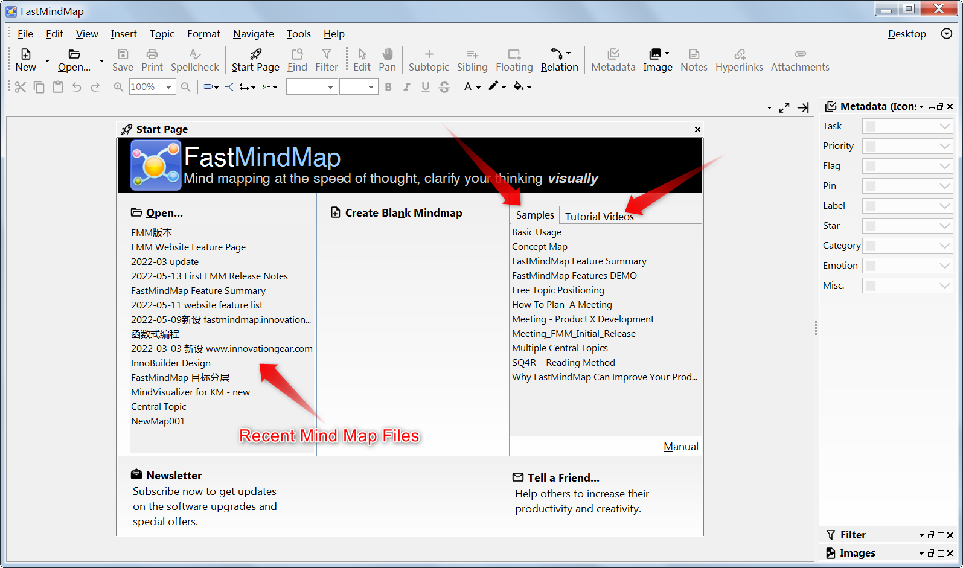Toggle Strikethrough formatting
The image size is (963, 568).
click(x=444, y=87)
